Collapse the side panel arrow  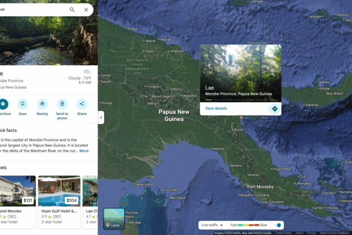click(101, 117)
